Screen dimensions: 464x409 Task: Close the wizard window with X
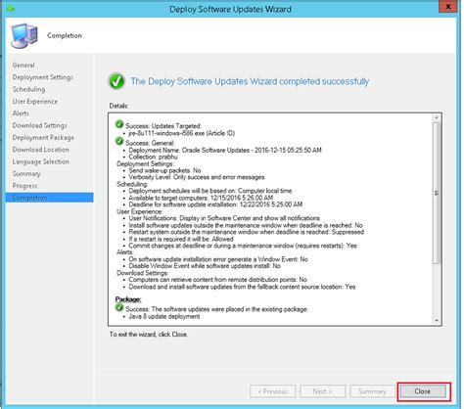[x=448, y=7]
